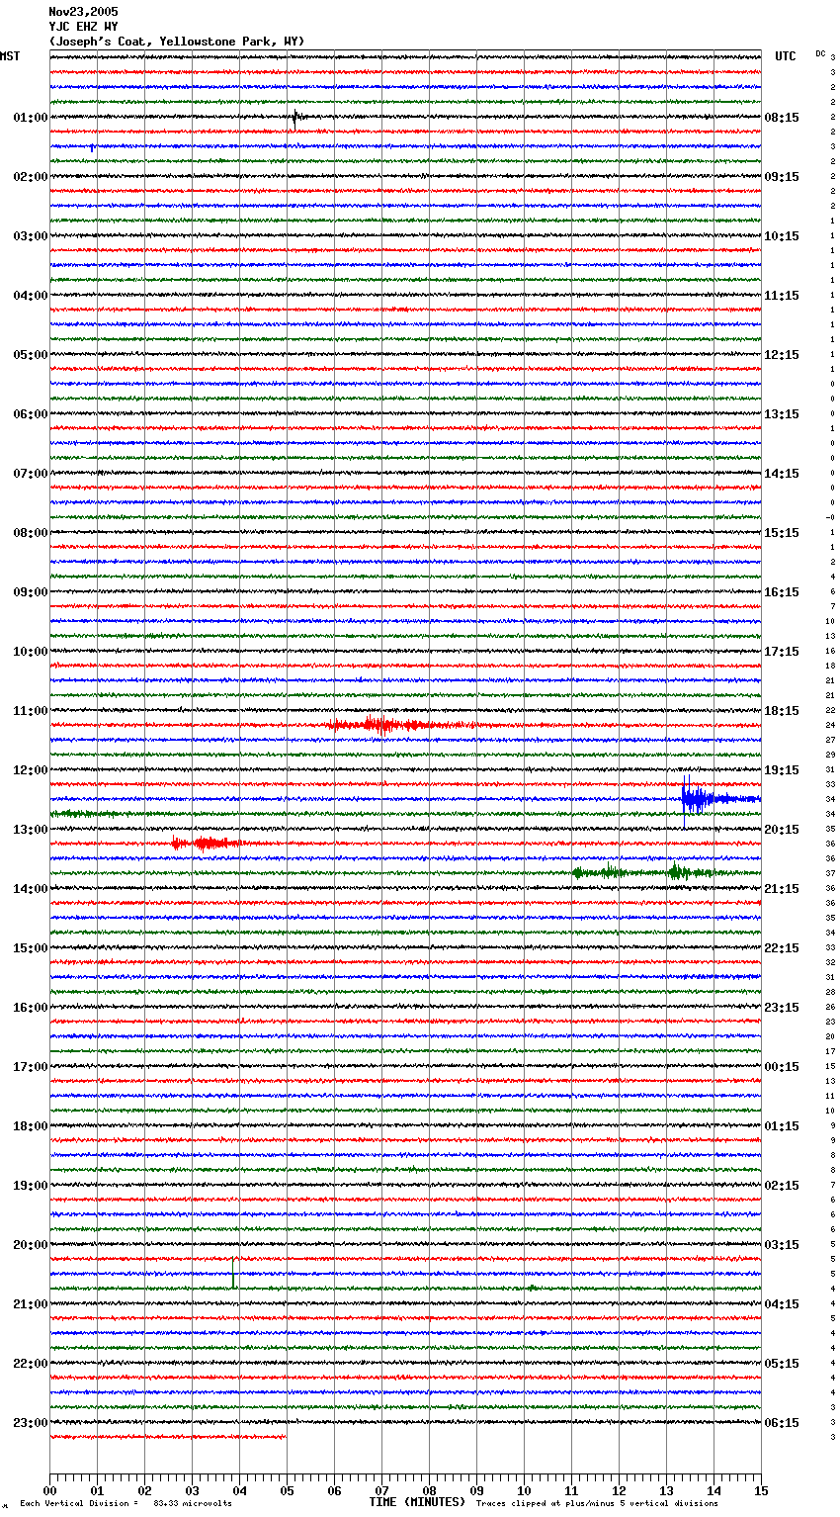Viewport: 840px width, 1517px height.
Task: Click the station code YJC EHZ WY
Action: coord(83,27)
